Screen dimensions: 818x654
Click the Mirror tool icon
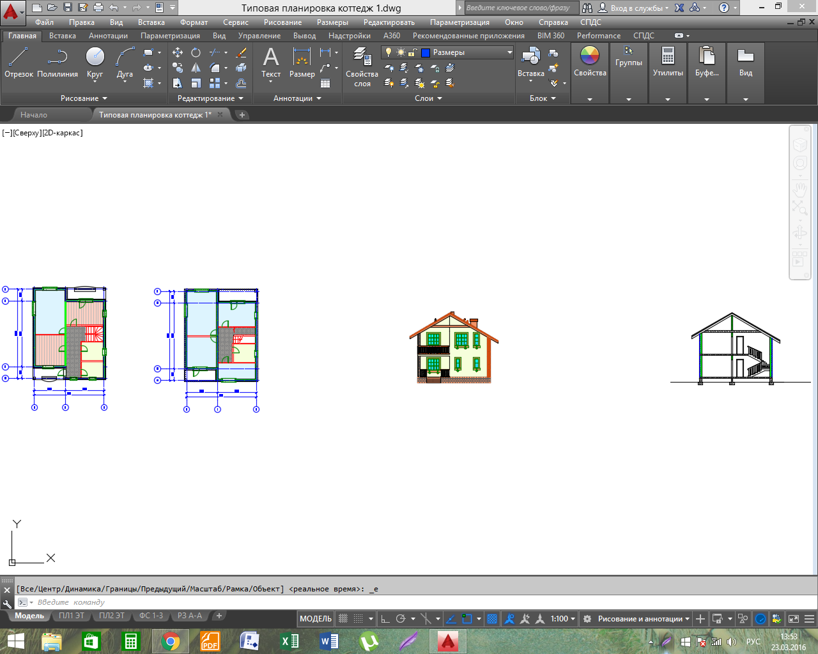[x=196, y=68]
